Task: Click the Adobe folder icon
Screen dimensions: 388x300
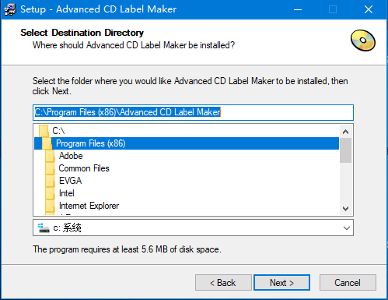Action: (x=50, y=156)
